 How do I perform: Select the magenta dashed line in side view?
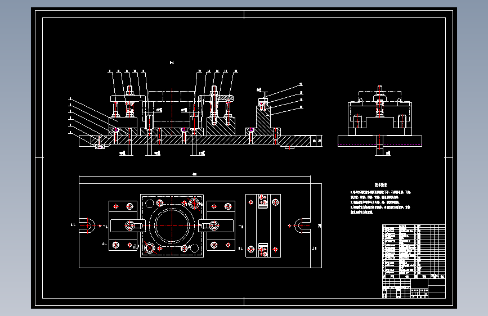[x=380, y=145]
